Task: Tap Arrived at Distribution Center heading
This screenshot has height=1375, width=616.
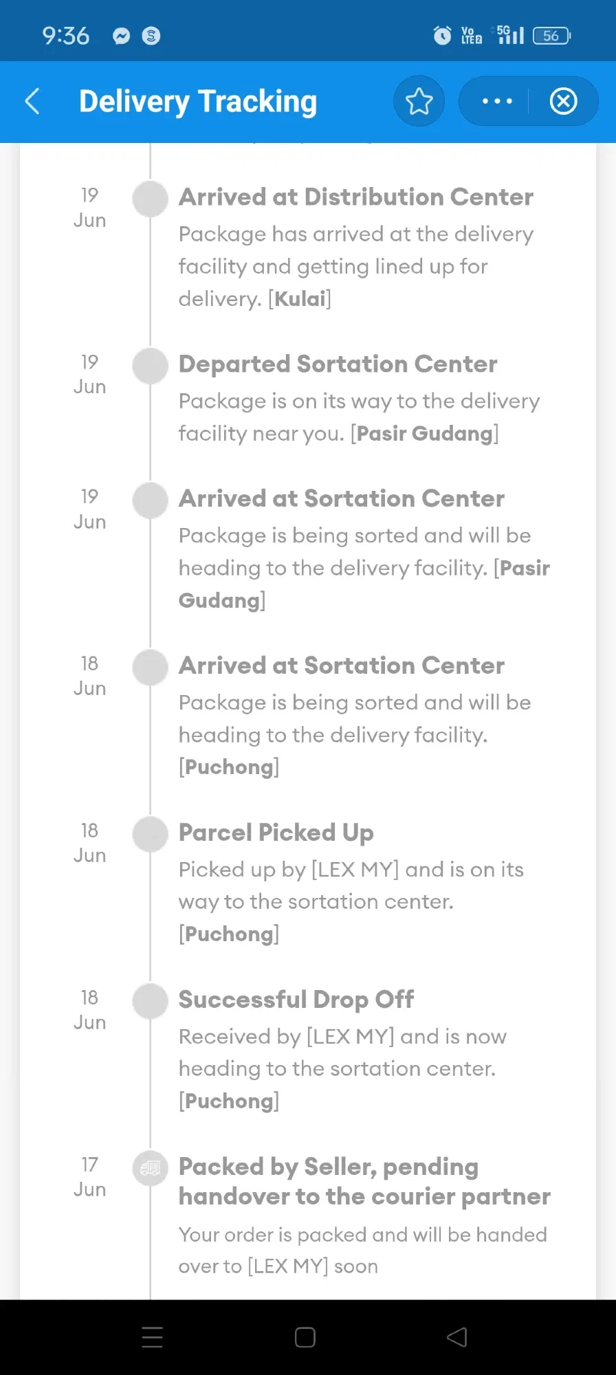Action: point(356,197)
